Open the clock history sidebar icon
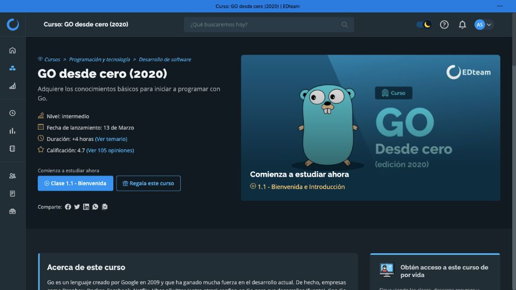The height and width of the screenshot is (290, 516). [x=12, y=113]
